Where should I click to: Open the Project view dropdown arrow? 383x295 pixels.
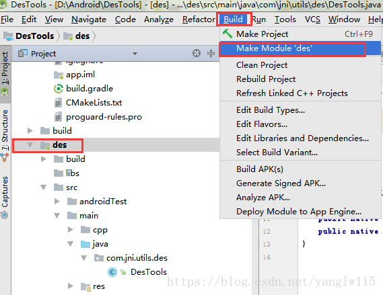tap(135, 54)
